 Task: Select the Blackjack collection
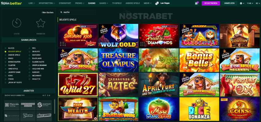(x=37, y=59)
